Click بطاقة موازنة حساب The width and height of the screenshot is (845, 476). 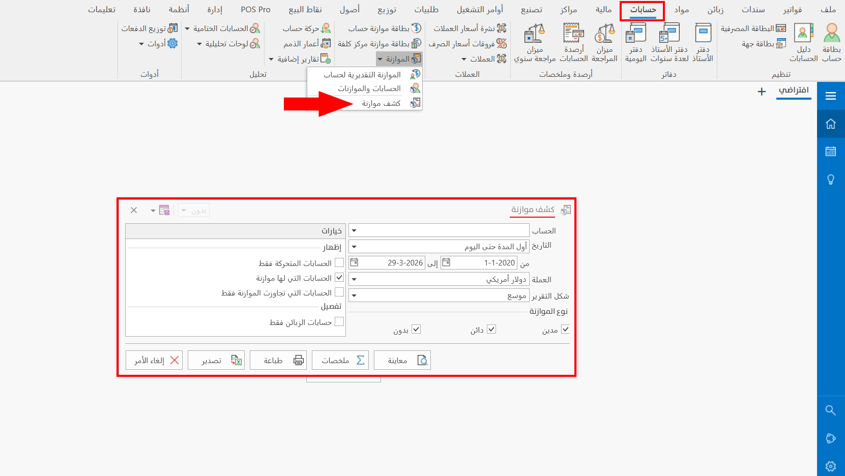tap(385, 28)
